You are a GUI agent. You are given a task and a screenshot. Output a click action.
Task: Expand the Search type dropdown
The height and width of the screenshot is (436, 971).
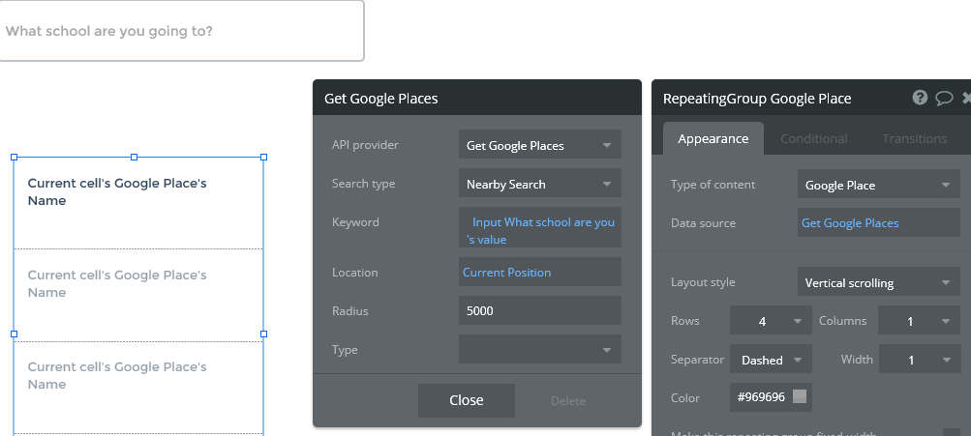(x=539, y=184)
